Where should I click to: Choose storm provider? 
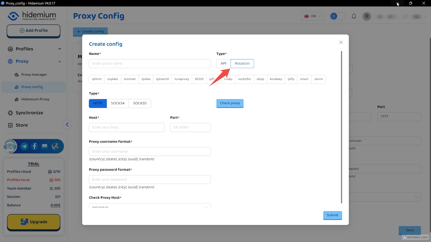click(319, 79)
